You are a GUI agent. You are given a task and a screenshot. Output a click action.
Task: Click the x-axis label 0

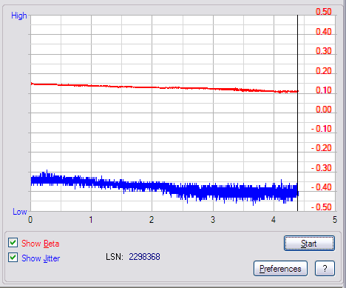coord(30,219)
